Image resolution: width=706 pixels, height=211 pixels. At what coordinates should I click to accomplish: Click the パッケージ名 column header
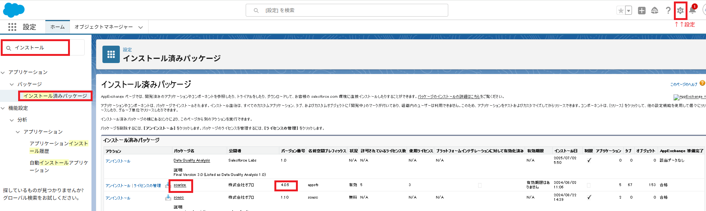coord(184,151)
